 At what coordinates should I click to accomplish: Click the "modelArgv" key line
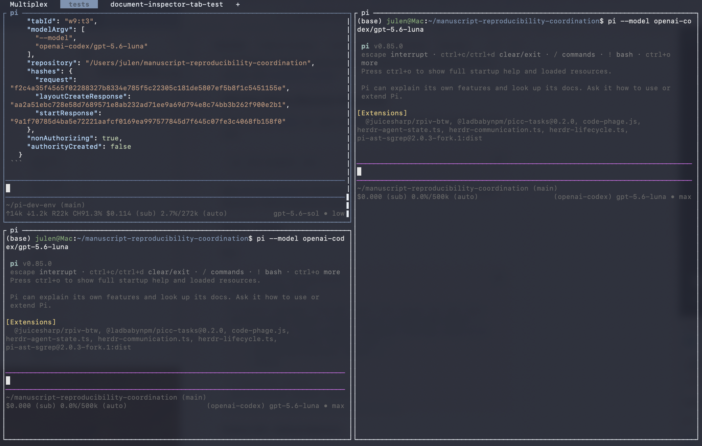[x=56, y=30]
